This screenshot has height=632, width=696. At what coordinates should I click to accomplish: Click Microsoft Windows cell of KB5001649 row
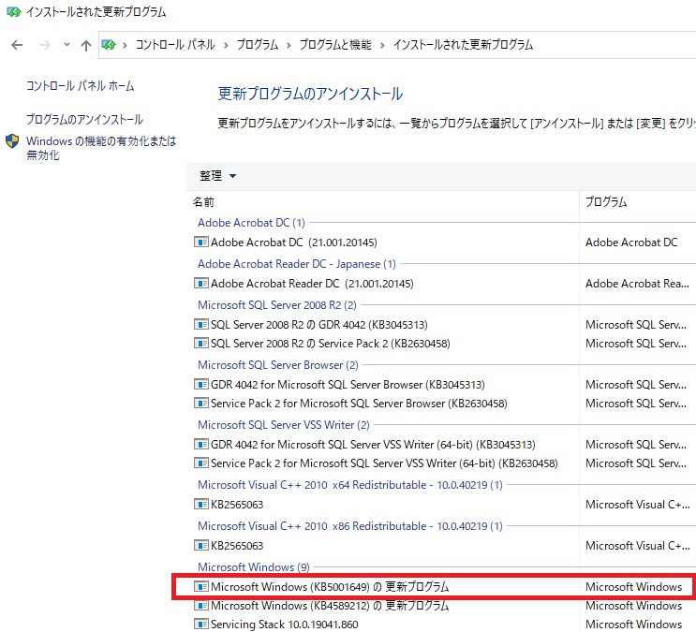click(x=634, y=587)
